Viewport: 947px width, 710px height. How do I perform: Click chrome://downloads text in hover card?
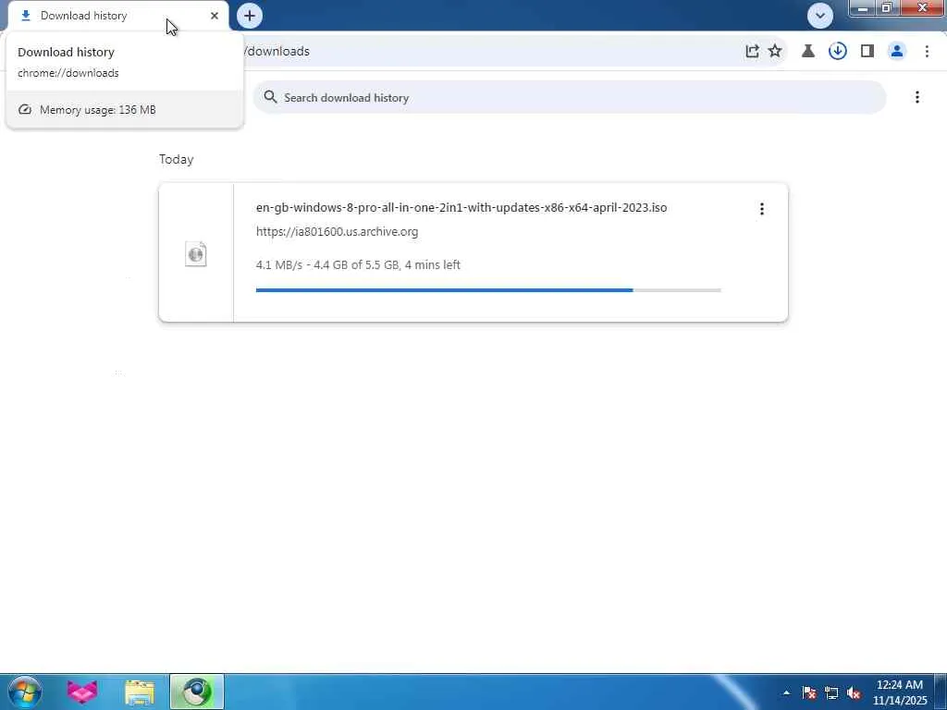click(x=68, y=73)
